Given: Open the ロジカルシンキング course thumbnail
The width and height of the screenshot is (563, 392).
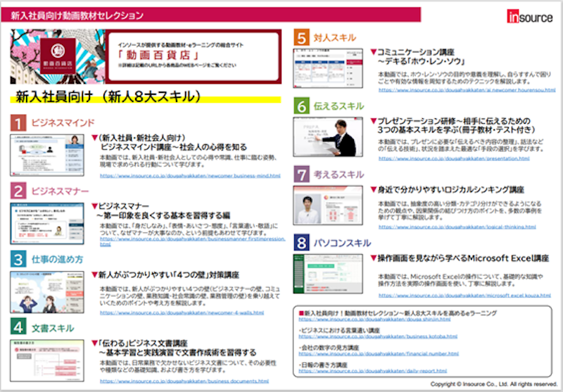Looking at the screenshot, I should click(328, 206).
